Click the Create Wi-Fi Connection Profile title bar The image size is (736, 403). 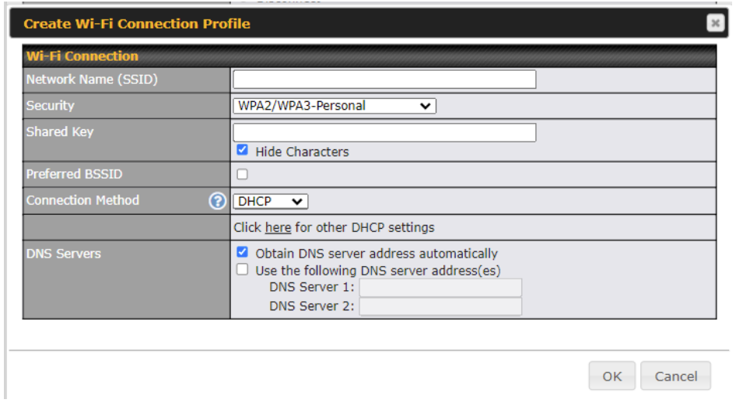click(x=137, y=23)
